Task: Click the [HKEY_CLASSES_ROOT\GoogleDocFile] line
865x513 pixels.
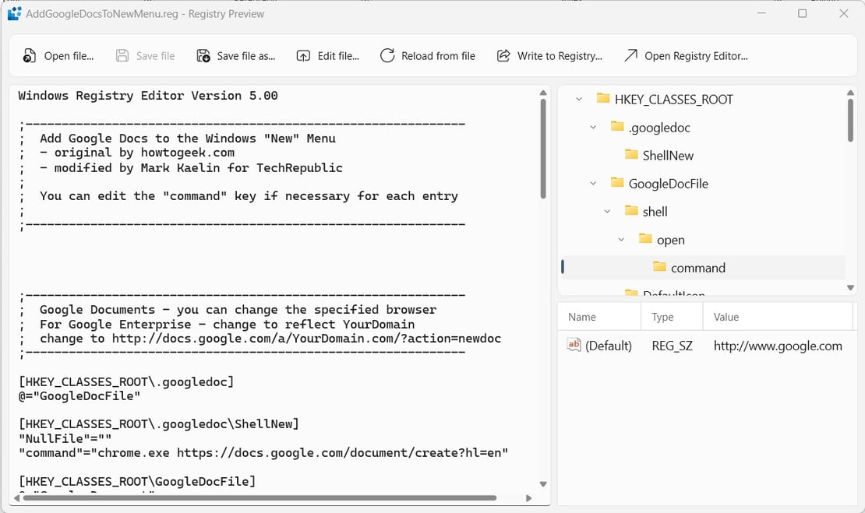Action: pyautogui.click(x=137, y=482)
